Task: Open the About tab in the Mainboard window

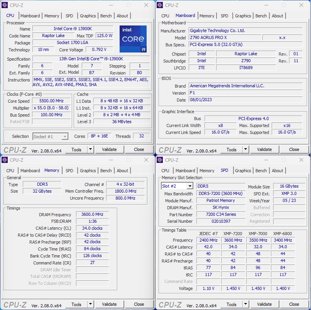Action: click(277, 16)
